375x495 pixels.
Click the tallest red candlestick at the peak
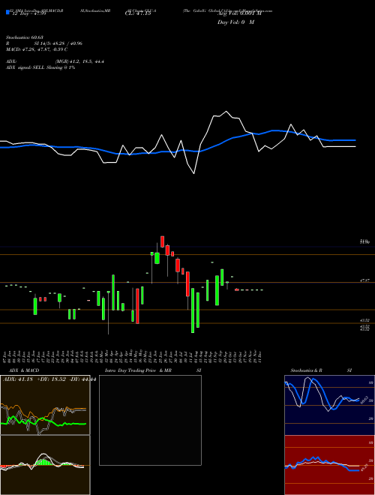pos(162,241)
